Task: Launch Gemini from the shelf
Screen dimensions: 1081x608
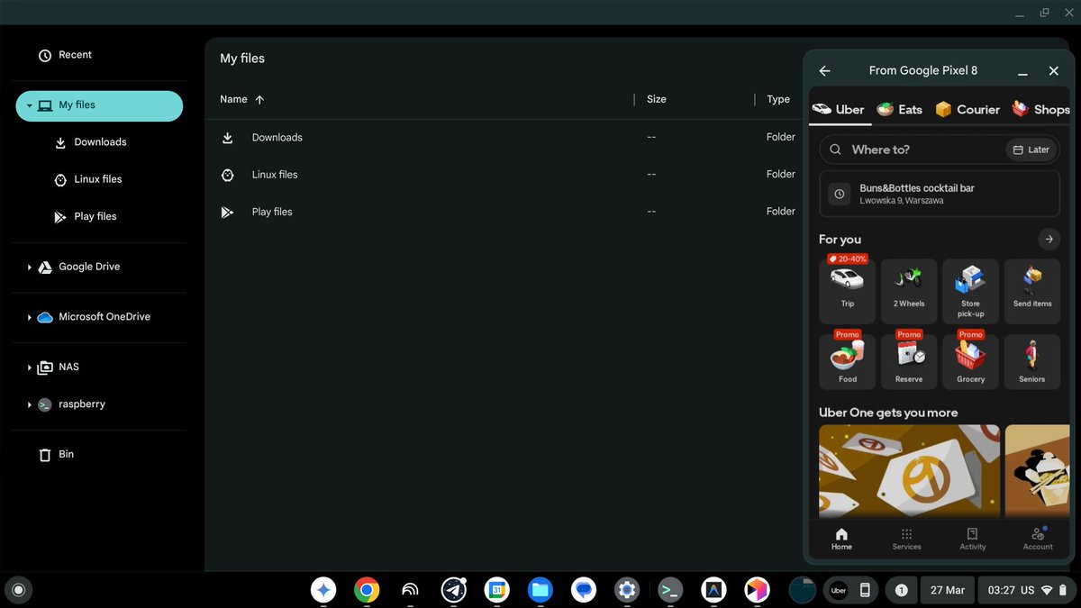Action: [x=323, y=590]
